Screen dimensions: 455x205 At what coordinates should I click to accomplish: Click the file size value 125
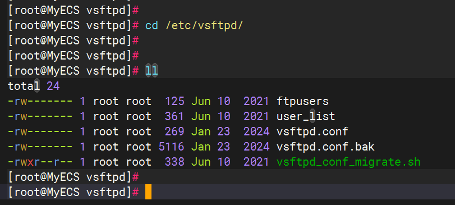pos(174,101)
